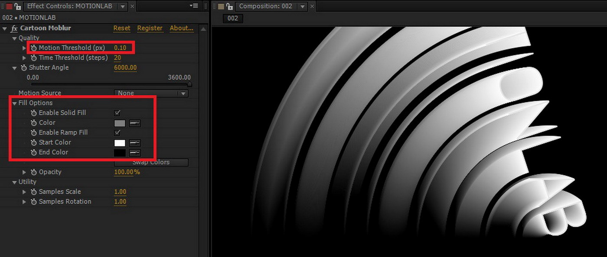Pick the Start Color with the eyedropper
Screen dimensions: 607x257
tap(135, 143)
